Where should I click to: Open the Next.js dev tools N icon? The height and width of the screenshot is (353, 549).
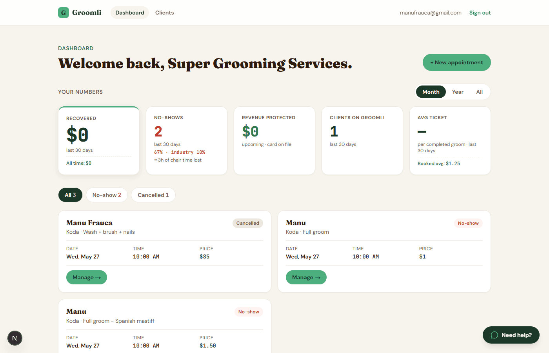(x=15, y=338)
